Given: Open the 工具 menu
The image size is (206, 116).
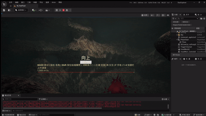Looking at the screenshot, I should pyautogui.click(x=29, y=2).
